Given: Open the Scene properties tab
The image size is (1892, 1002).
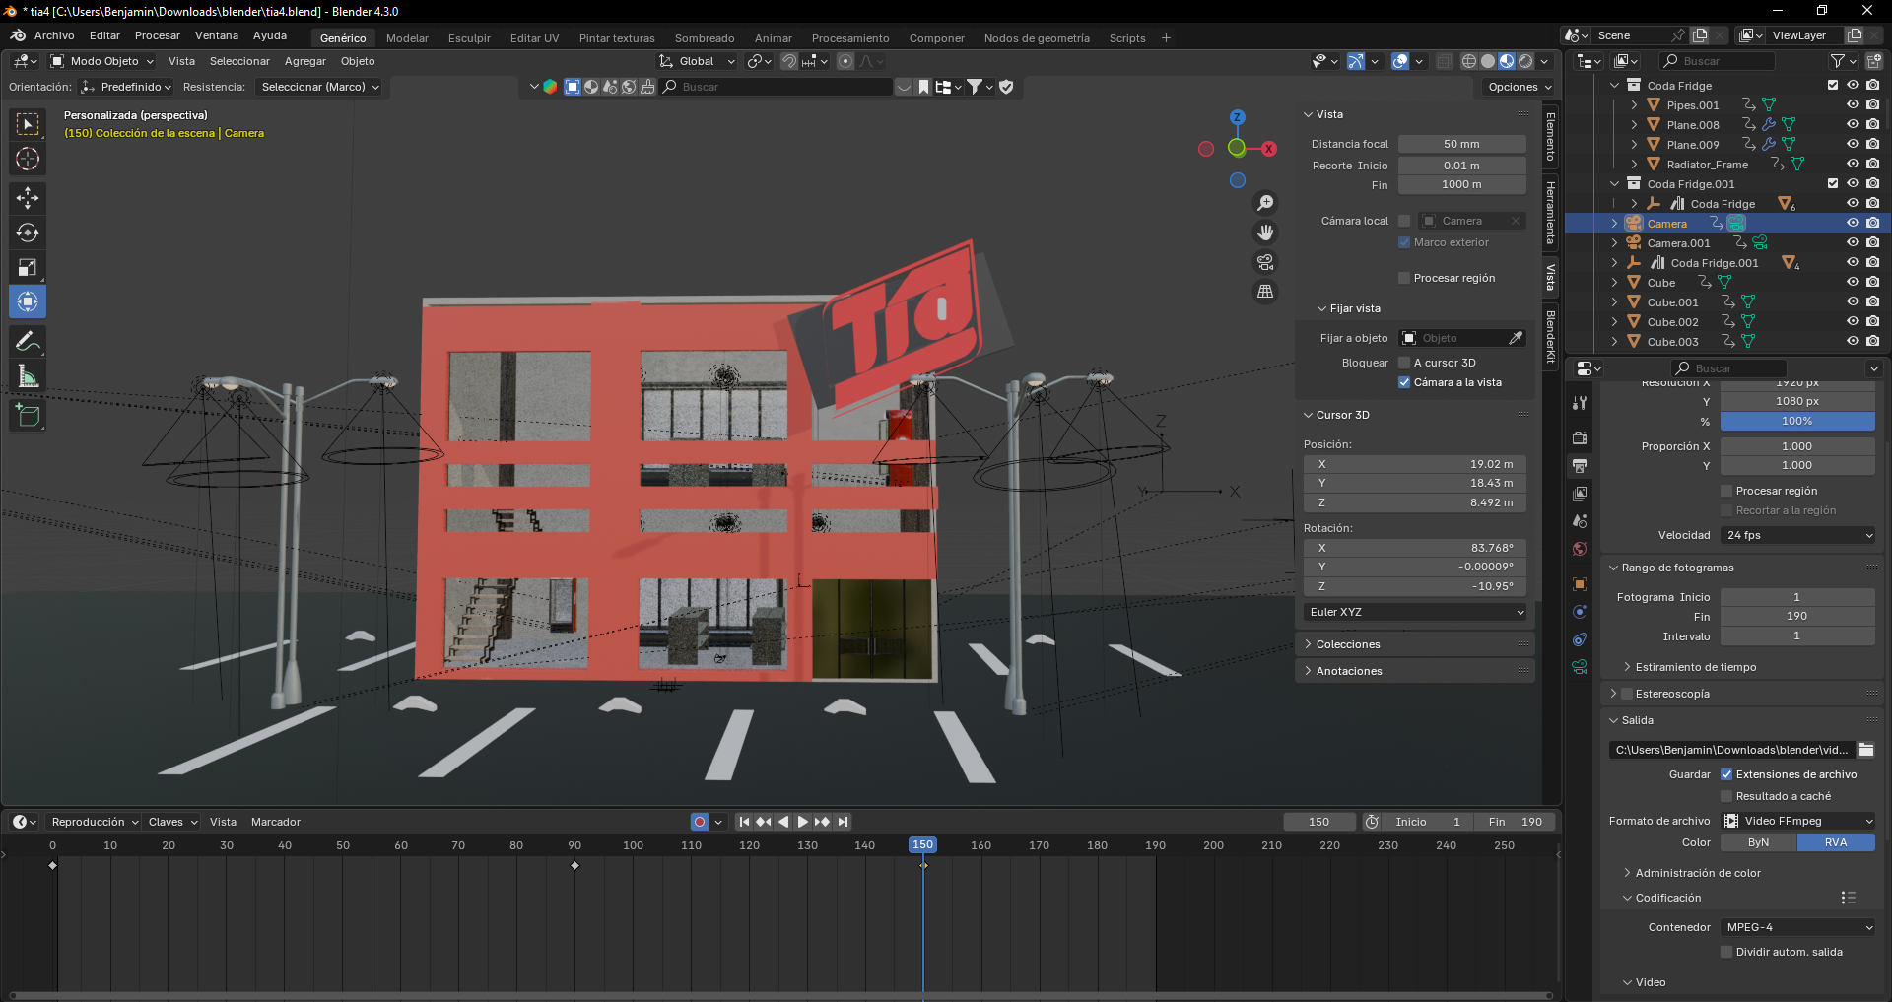Looking at the screenshot, I should 1580,520.
